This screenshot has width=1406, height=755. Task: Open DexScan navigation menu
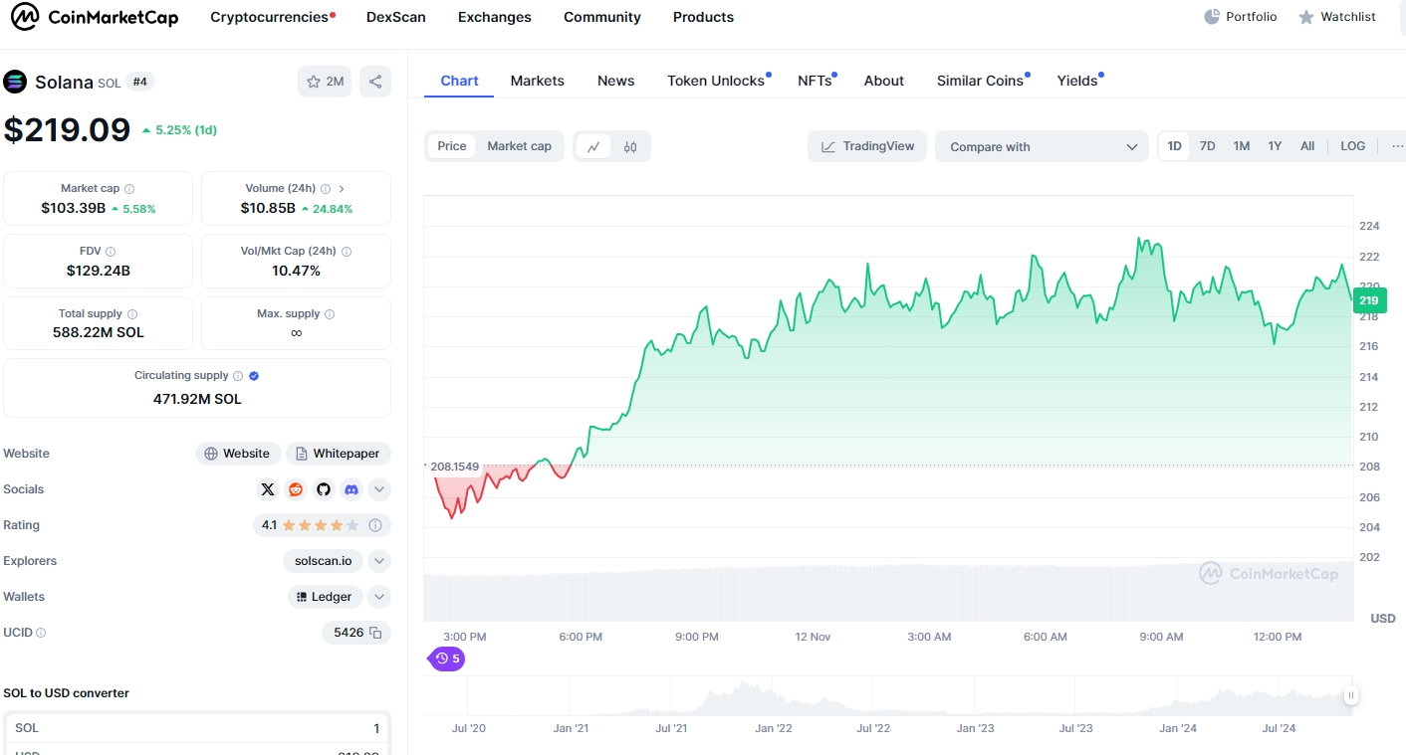tap(396, 17)
